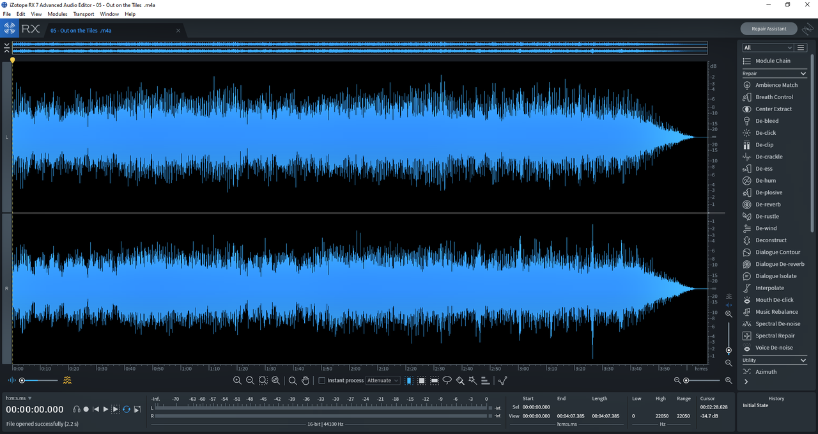Collapse the Utility module category

click(803, 360)
